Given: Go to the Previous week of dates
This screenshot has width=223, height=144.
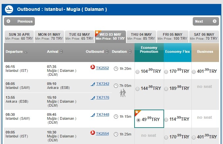Looking at the screenshot, I should point(19,21).
